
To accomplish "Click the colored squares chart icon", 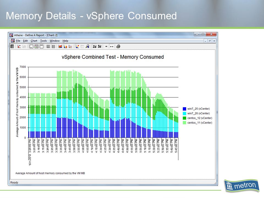I will pyautogui.click(x=77, y=46).
